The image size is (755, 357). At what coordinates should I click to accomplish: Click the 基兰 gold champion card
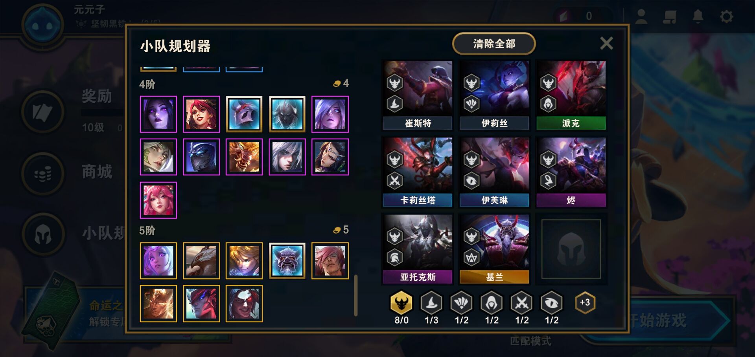494,249
